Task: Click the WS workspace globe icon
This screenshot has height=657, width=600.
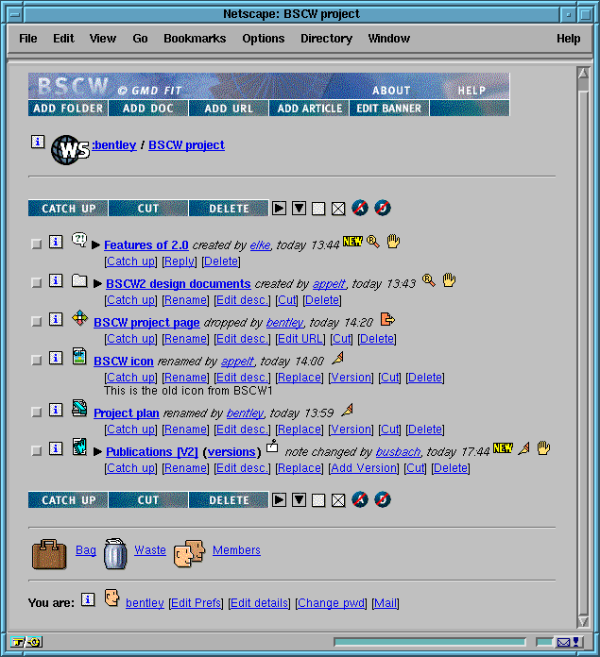Action: click(x=70, y=149)
